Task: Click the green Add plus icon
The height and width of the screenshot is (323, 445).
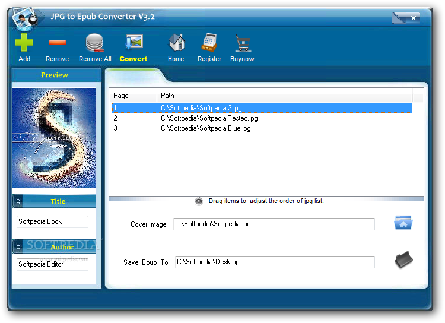Action: click(24, 42)
